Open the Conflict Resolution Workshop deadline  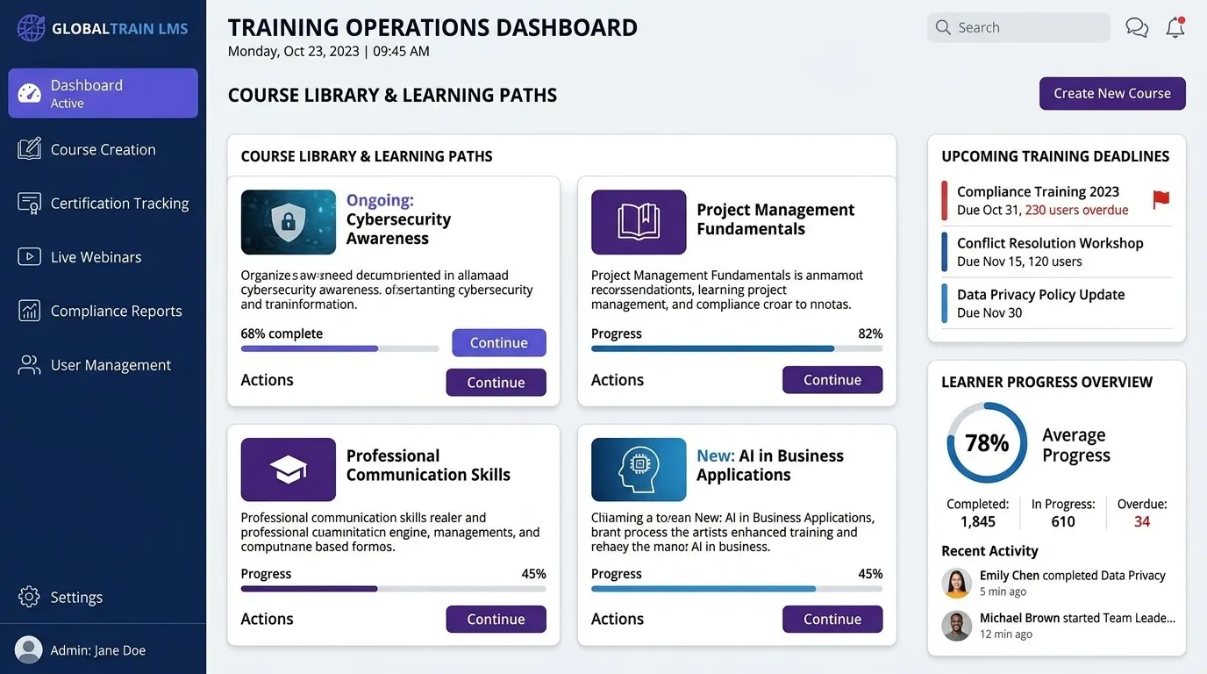tap(1056, 252)
